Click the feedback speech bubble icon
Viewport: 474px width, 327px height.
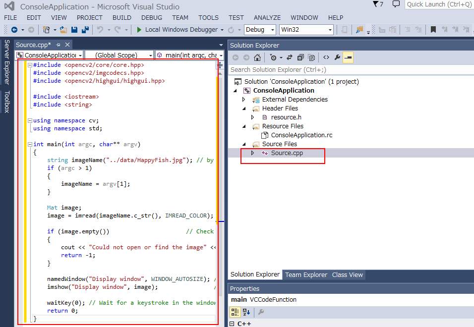(396, 4)
